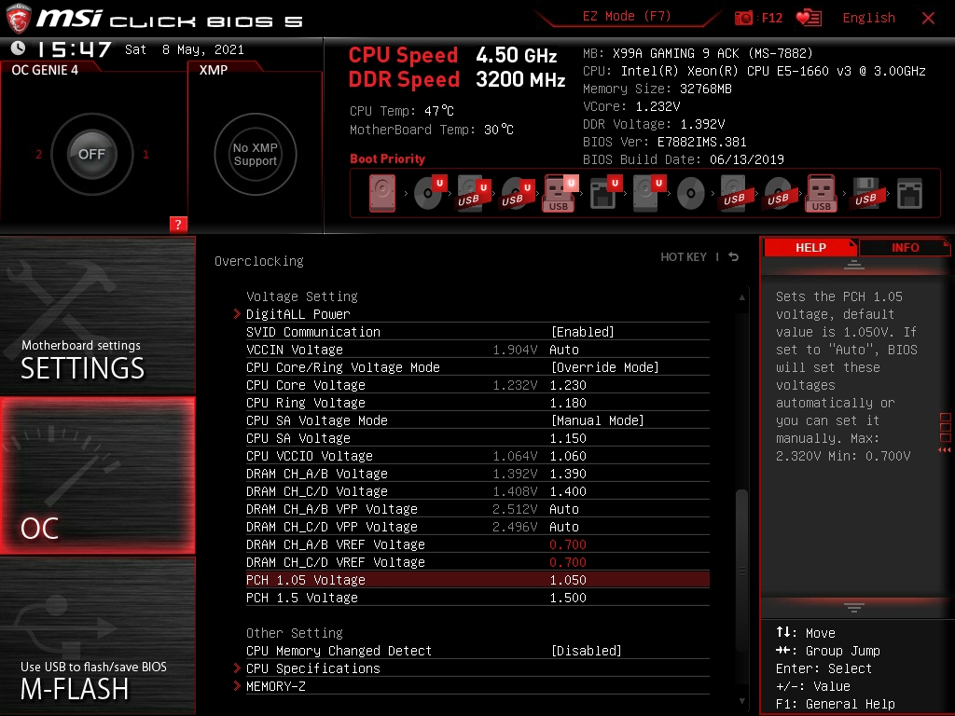Screen dimensions: 955x716
Task: Select legacy USB key boot icon
Action: [x=822, y=194]
